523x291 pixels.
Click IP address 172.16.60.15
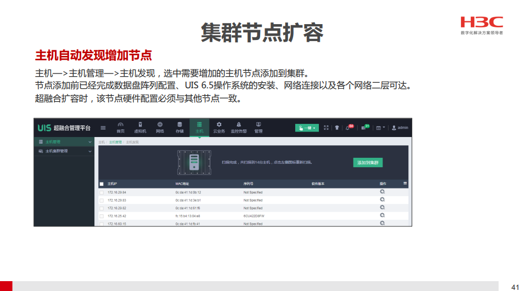point(117,224)
